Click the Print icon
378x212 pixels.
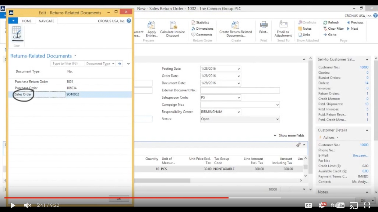pyautogui.click(x=264, y=27)
